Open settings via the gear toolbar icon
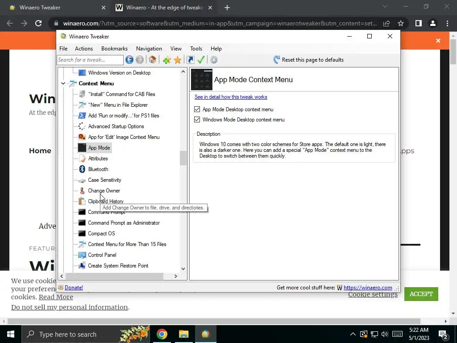Viewport: 457px width, 343px height. point(214,60)
